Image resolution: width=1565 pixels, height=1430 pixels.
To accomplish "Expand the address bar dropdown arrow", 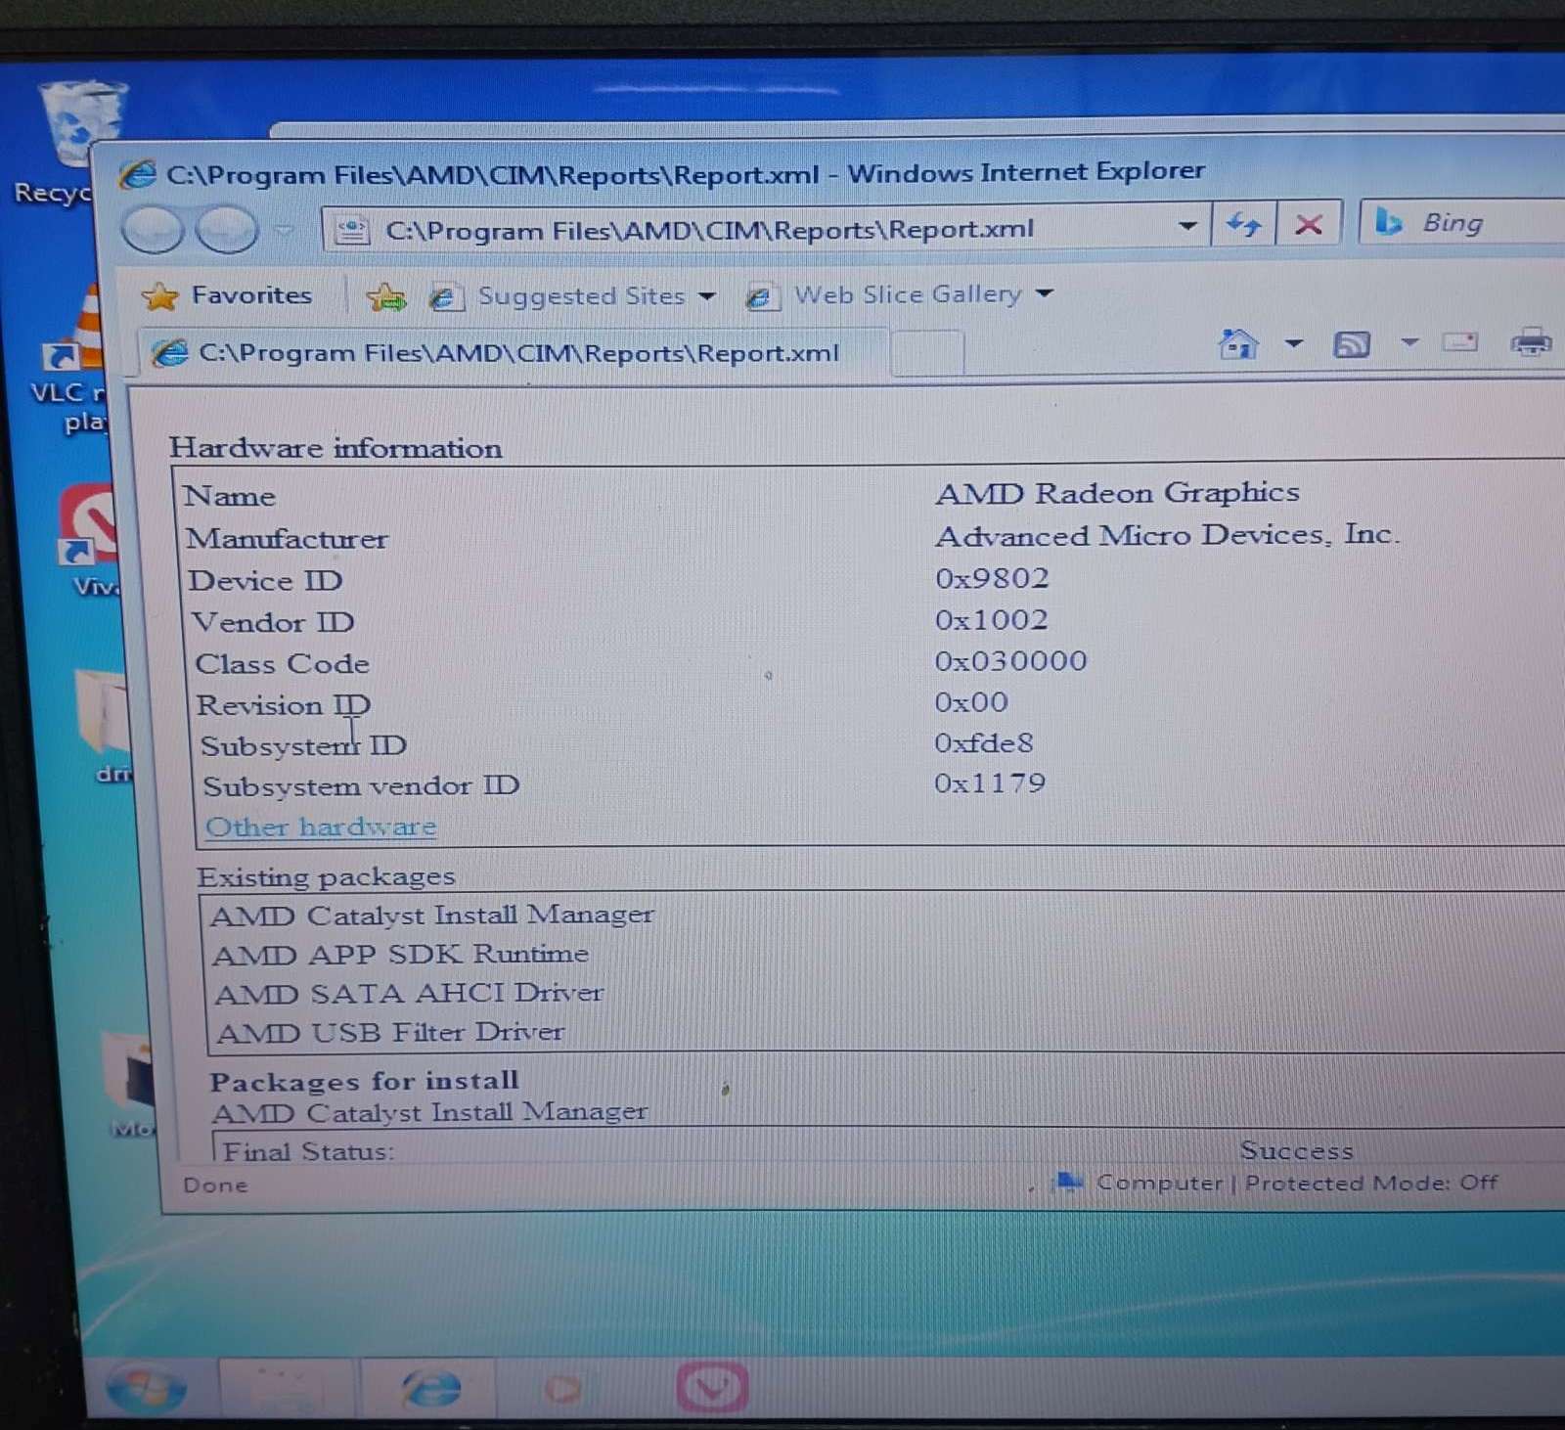I will coord(1187,227).
